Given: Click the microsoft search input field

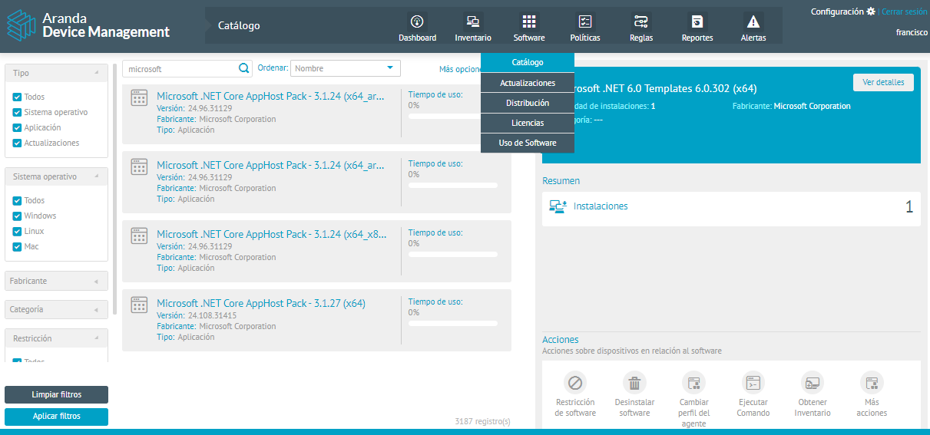Looking at the screenshot, I should coord(180,68).
